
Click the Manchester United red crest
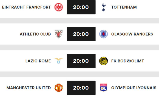pos(59,88)
